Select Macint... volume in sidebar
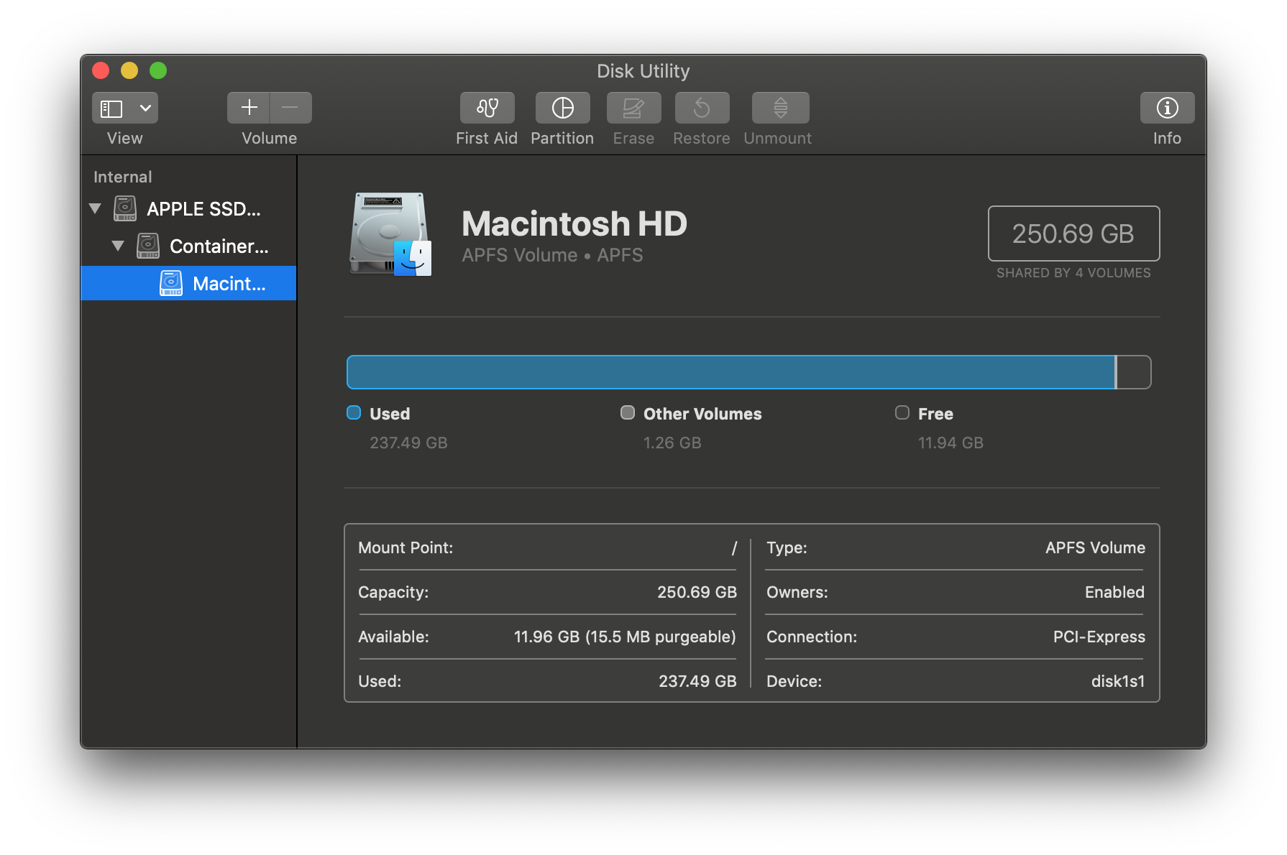This screenshot has height=855, width=1287. click(x=188, y=283)
